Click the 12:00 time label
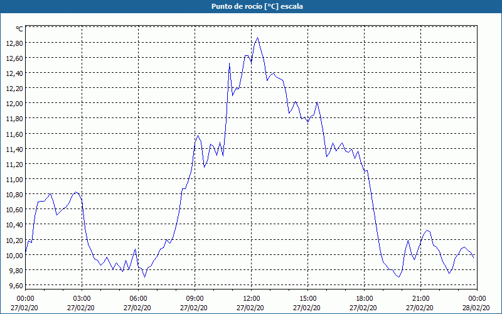Viewport: 502px width, 314px height. (x=252, y=299)
